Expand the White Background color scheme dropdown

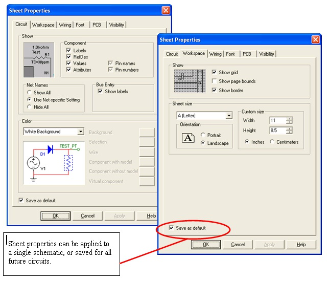click(81, 132)
